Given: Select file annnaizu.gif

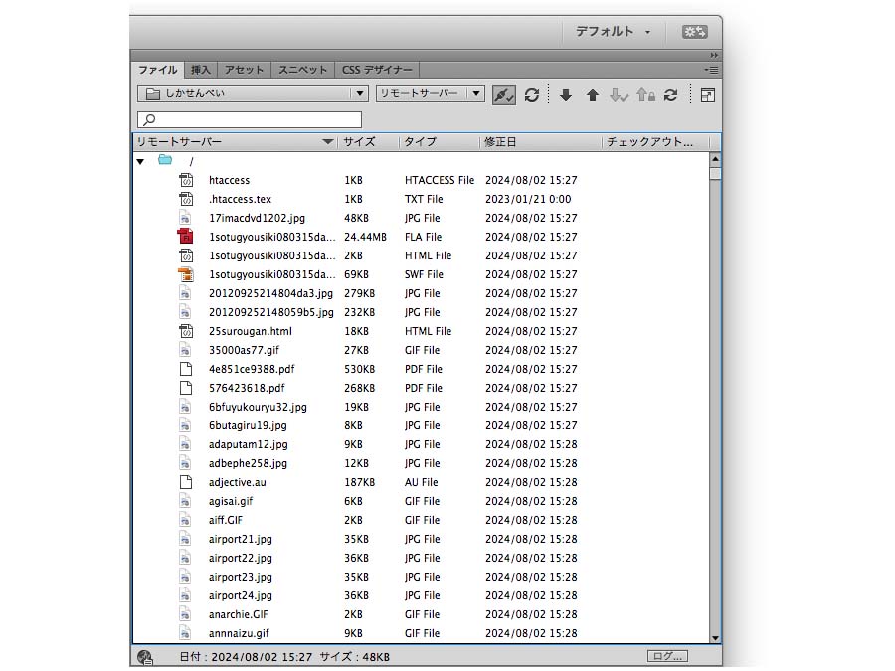Looking at the screenshot, I should coord(239,633).
